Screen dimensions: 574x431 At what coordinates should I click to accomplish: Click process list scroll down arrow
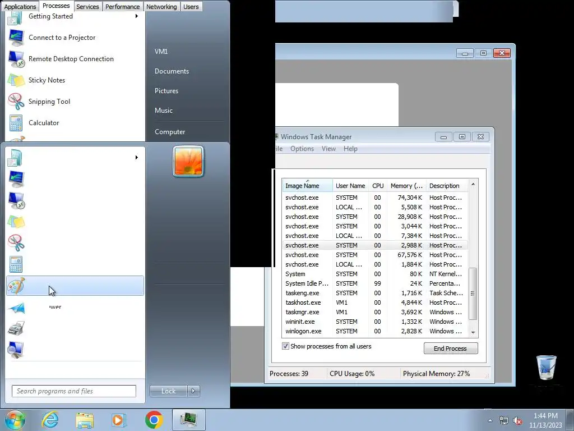tap(473, 332)
